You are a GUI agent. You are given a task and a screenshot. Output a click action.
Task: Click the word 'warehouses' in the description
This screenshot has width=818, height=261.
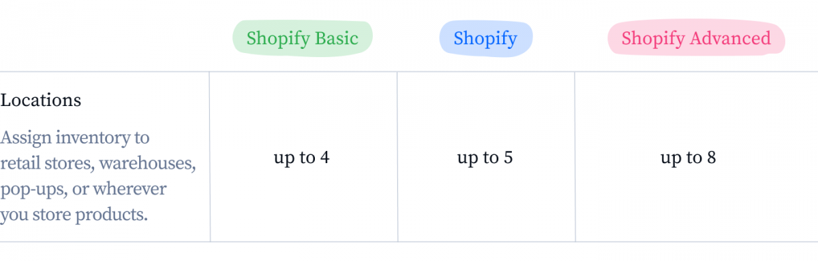pyautogui.click(x=154, y=164)
